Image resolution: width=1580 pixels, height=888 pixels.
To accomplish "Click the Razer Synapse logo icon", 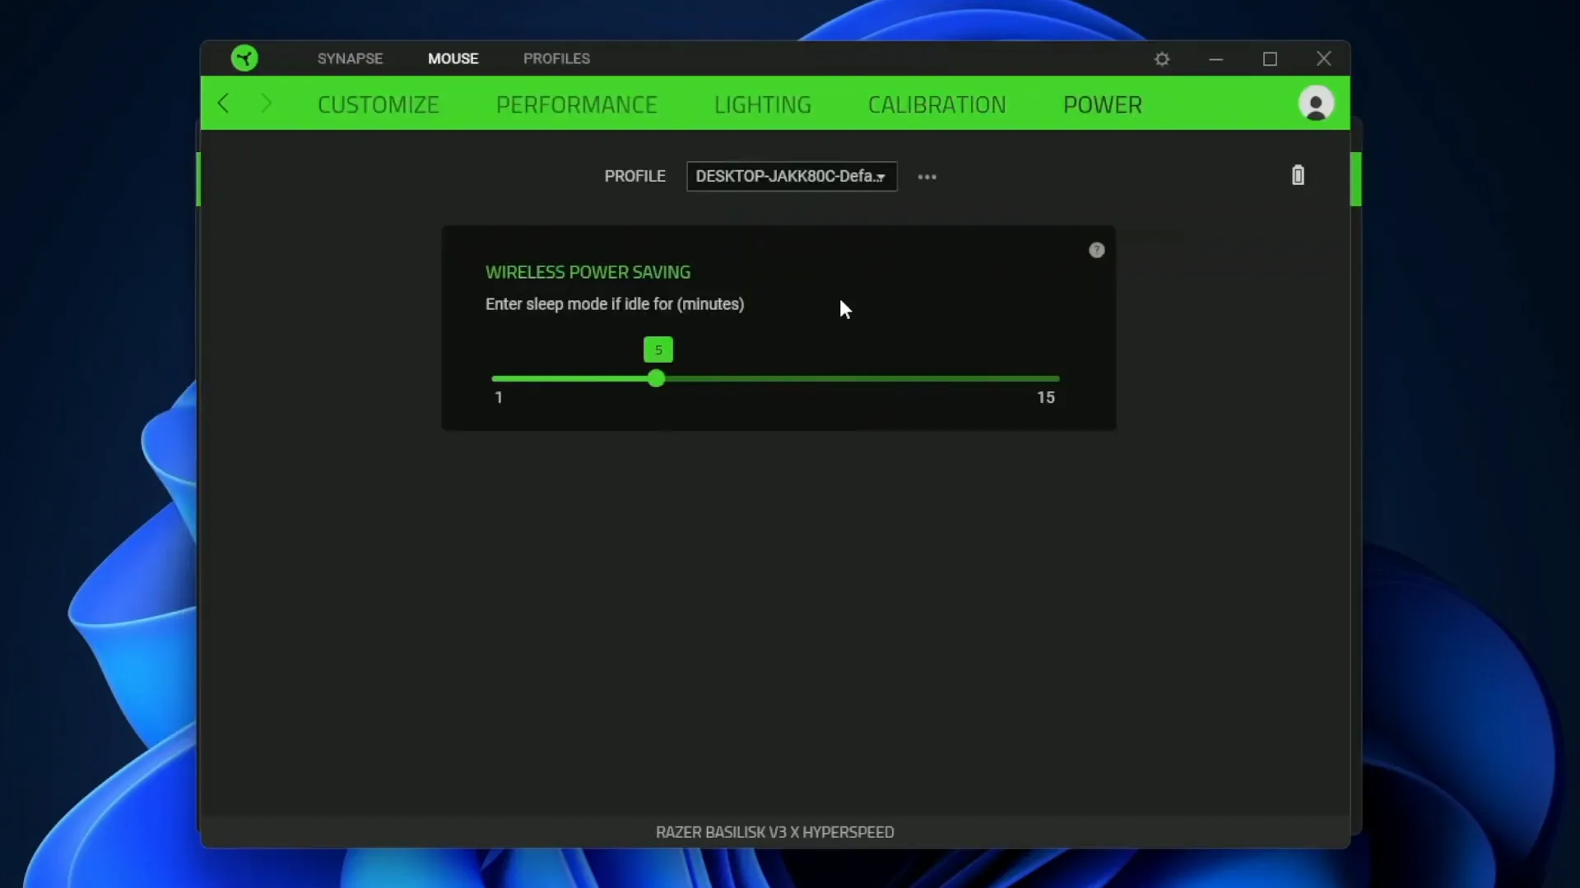I will point(244,58).
